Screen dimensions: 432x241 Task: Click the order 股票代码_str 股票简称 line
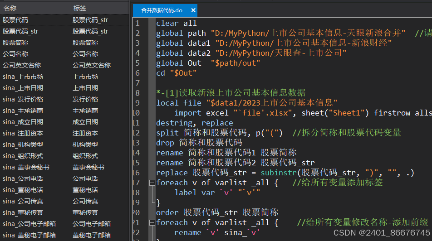tap(217, 212)
